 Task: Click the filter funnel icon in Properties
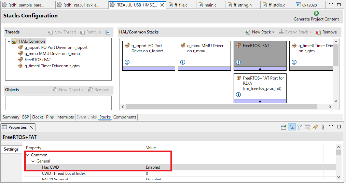point(299,127)
